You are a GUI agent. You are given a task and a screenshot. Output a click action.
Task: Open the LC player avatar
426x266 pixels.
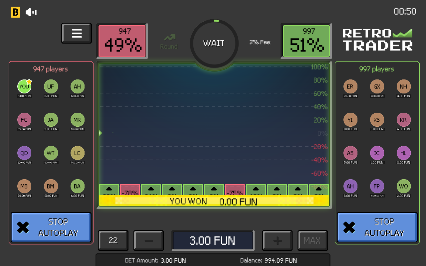point(78,153)
